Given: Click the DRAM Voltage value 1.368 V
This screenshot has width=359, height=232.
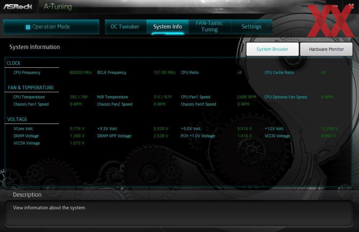Looking at the screenshot, I should 77,136.
